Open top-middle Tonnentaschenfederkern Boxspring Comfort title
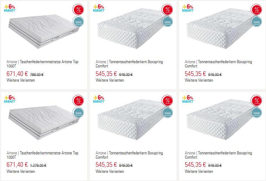This screenshot has width=266, height=181. coord(129,64)
